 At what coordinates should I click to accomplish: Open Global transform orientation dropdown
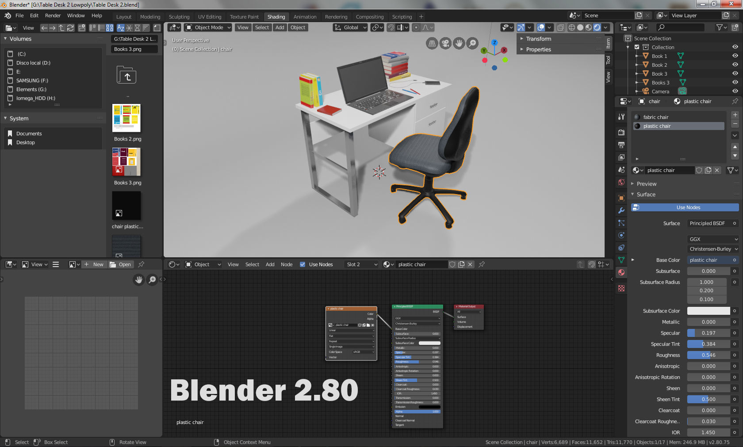point(350,27)
